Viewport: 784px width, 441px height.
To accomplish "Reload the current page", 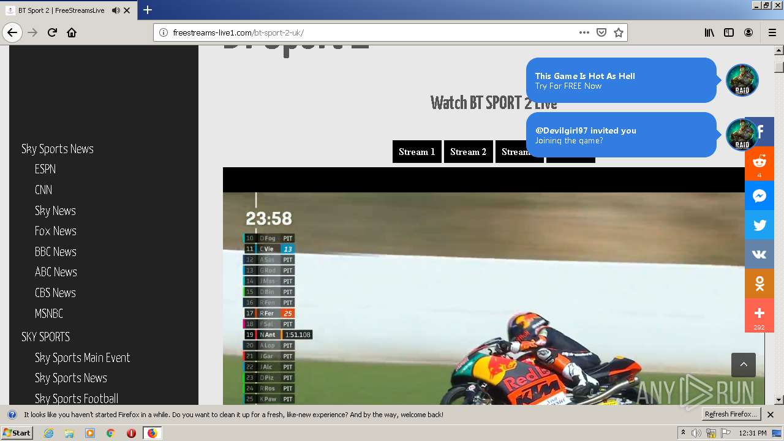I will 52,32.
